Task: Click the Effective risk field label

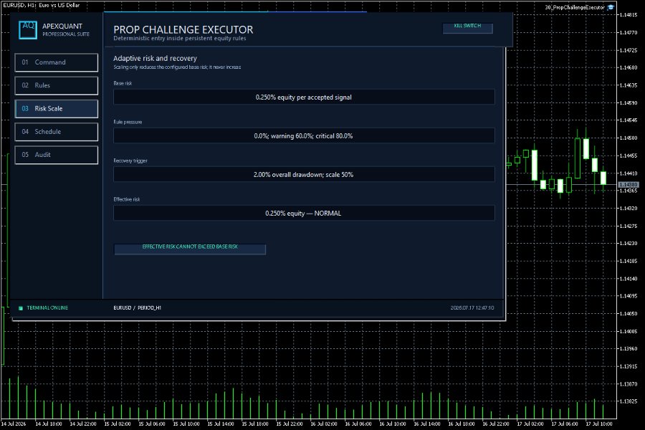Action: (x=127, y=199)
